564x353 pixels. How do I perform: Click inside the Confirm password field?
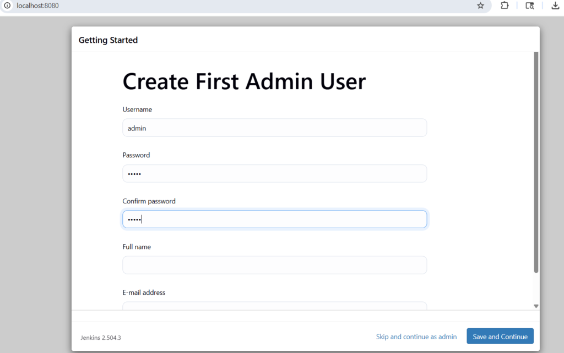[274, 219]
